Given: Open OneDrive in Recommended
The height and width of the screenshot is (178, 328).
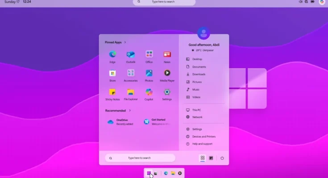Looking at the screenshot, I should (x=120, y=122).
